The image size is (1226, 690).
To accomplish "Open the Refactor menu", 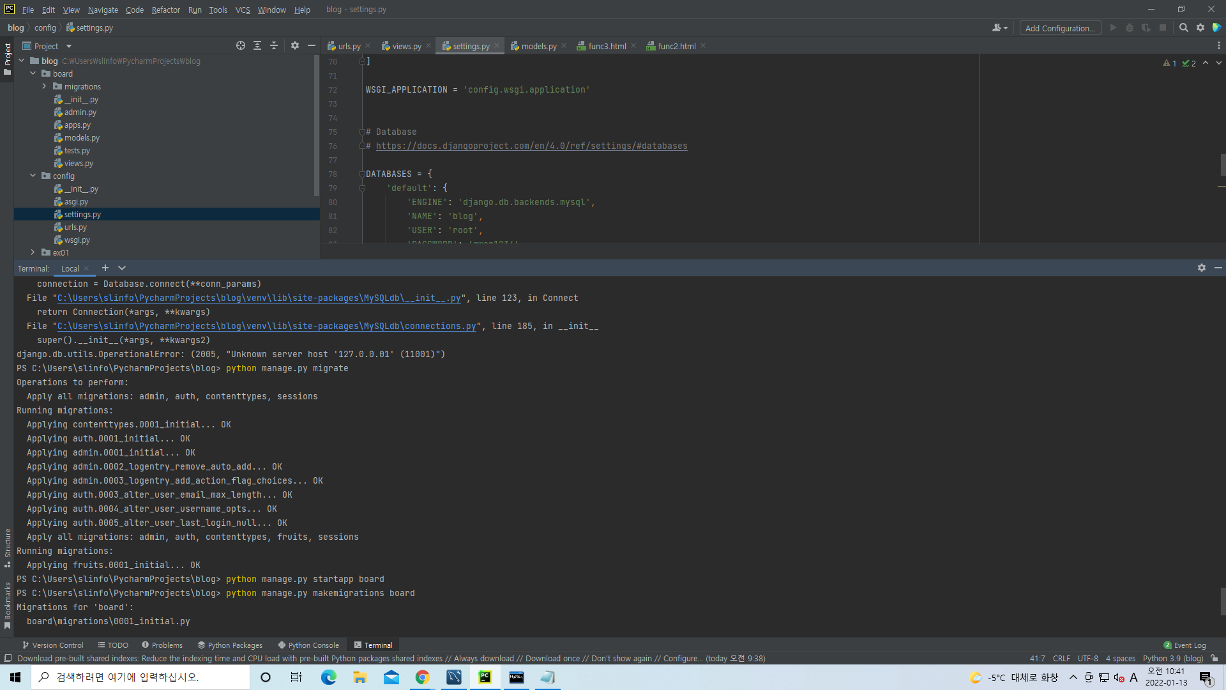I will coord(165,10).
